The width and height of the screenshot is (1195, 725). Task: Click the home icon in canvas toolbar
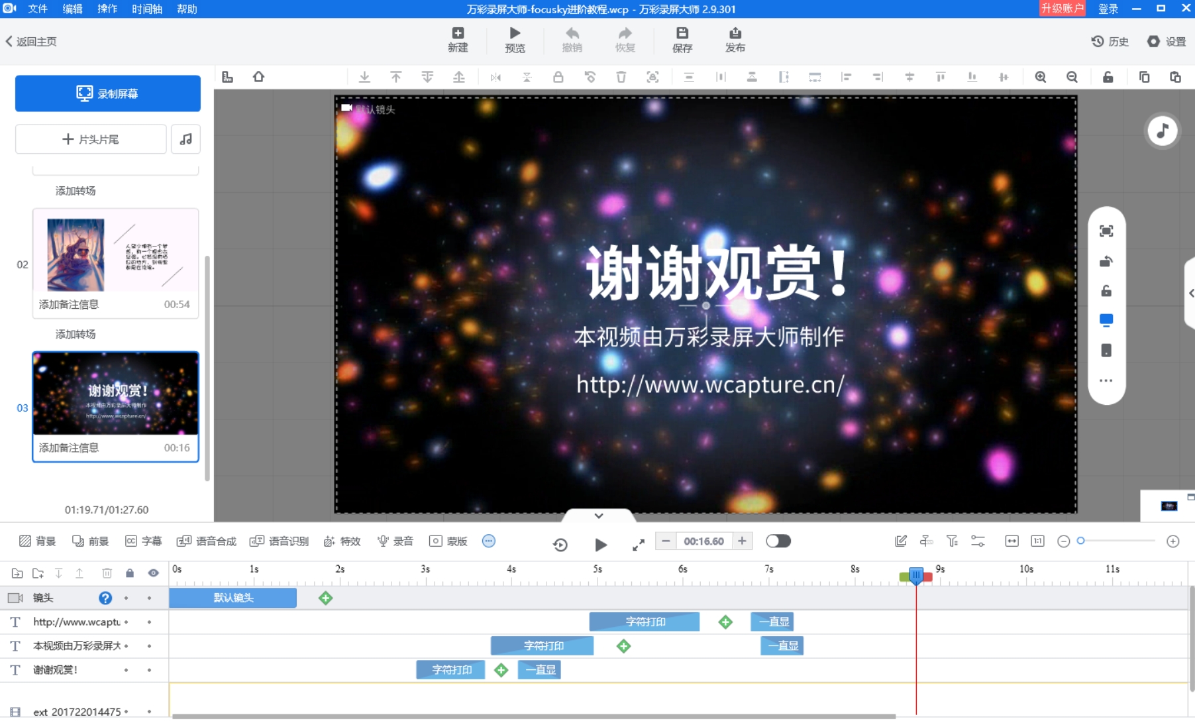point(258,77)
